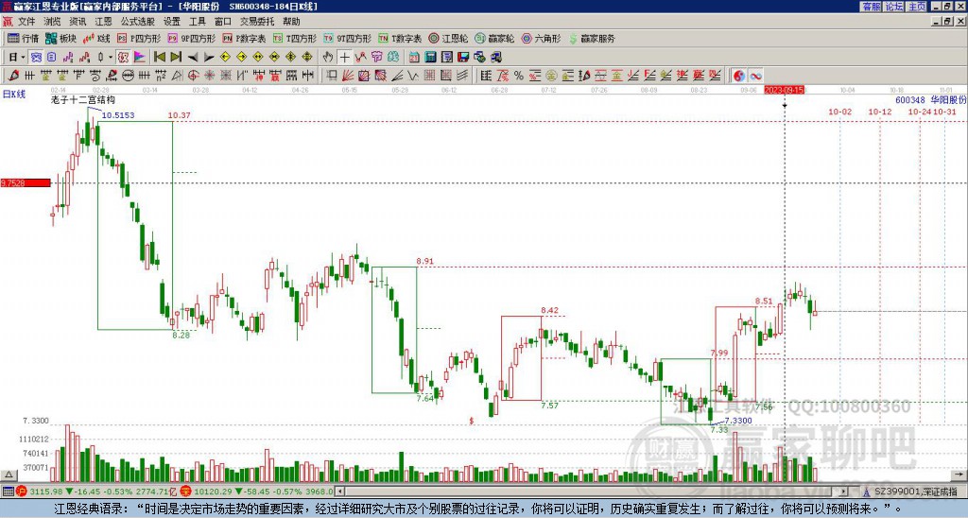The height and width of the screenshot is (518, 968).
Task: Select the angle line tool icon
Action: pyautogui.click(x=397, y=76)
